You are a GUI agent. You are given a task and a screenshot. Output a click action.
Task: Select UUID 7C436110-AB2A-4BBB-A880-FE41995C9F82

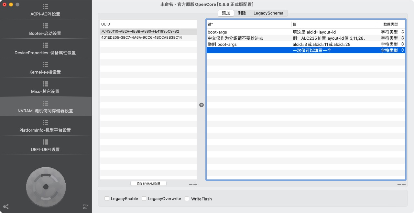[x=148, y=32]
